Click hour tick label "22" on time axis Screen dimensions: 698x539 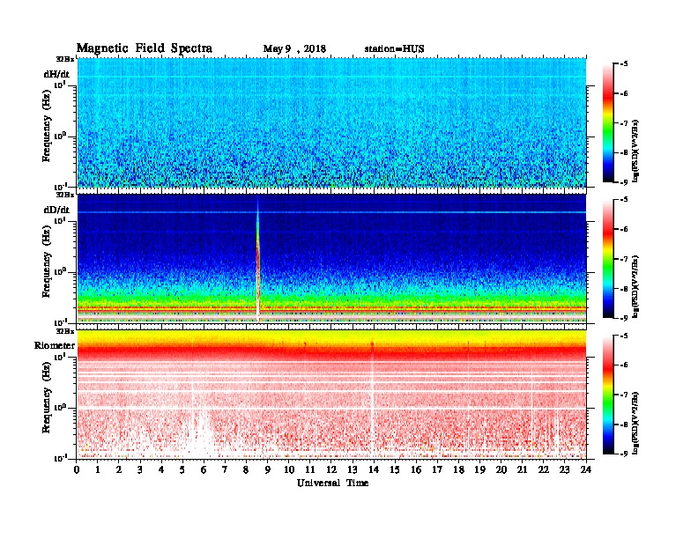(x=544, y=470)
